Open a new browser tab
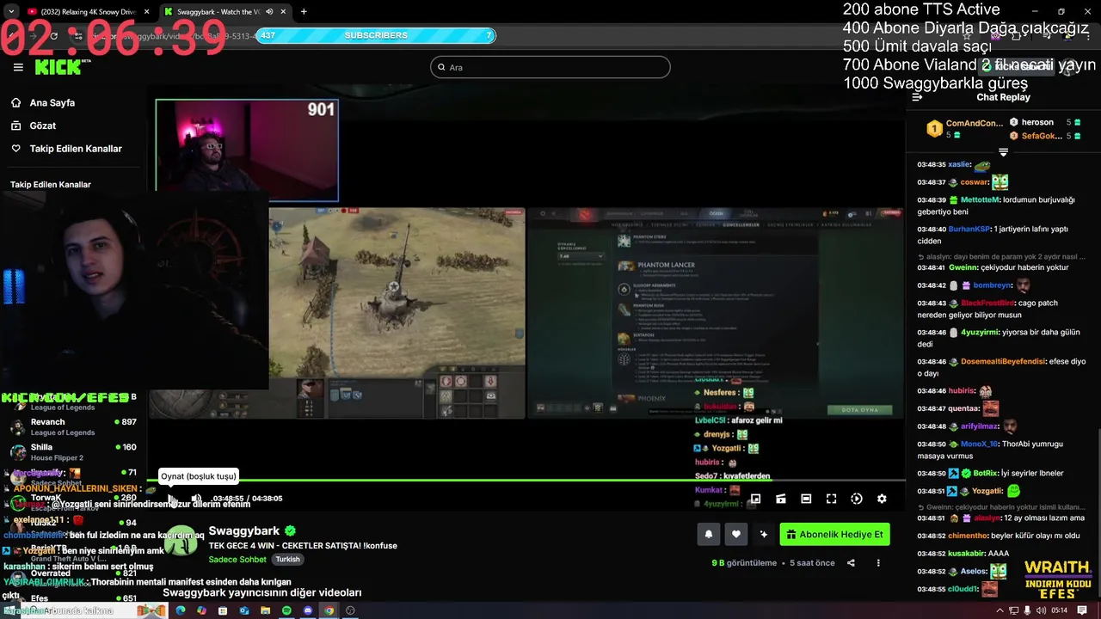This screenshot has width=1101, height=619. click(x=304, y=12)
